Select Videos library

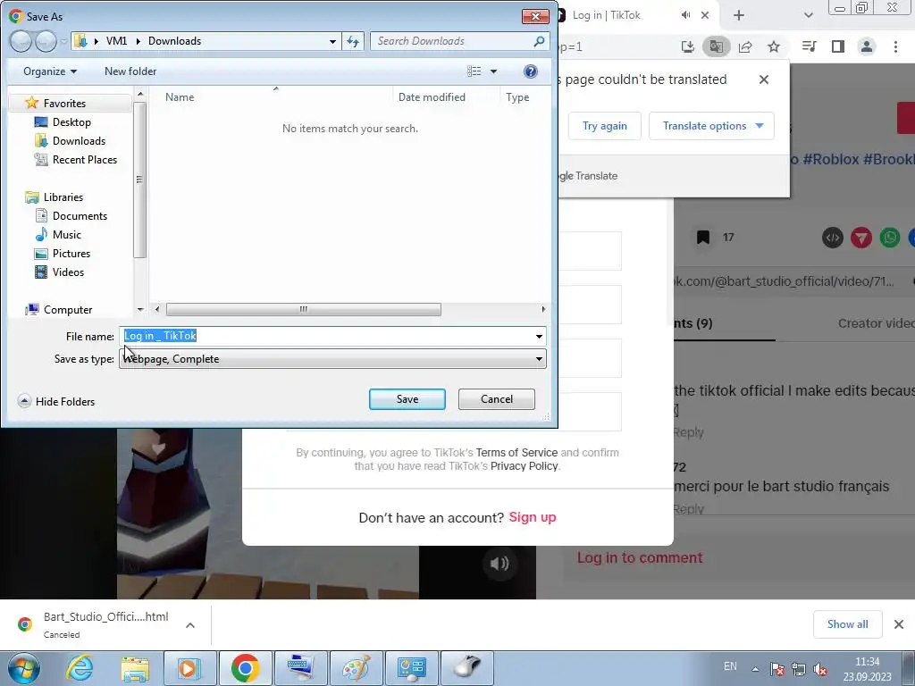pyautogui.click(x=68, y=272)
